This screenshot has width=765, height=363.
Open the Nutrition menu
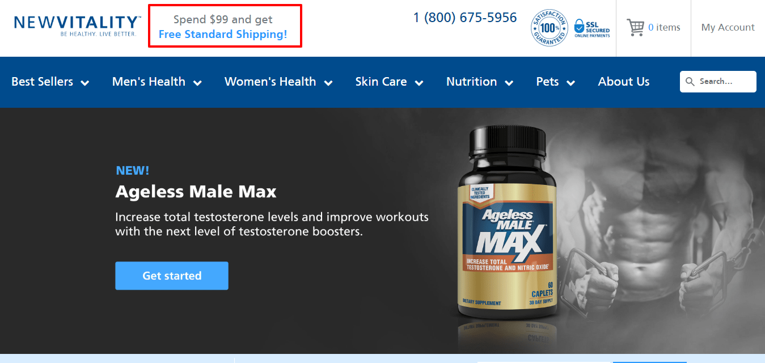tap(480, 82)
